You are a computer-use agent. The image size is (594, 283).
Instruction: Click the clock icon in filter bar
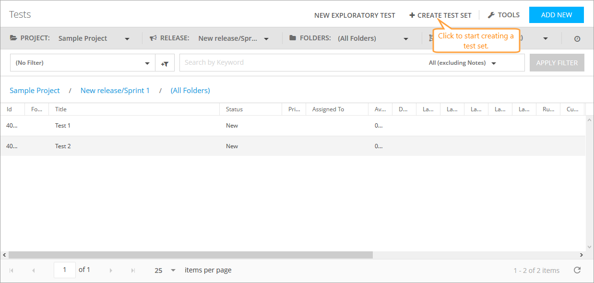pos(577,39)
